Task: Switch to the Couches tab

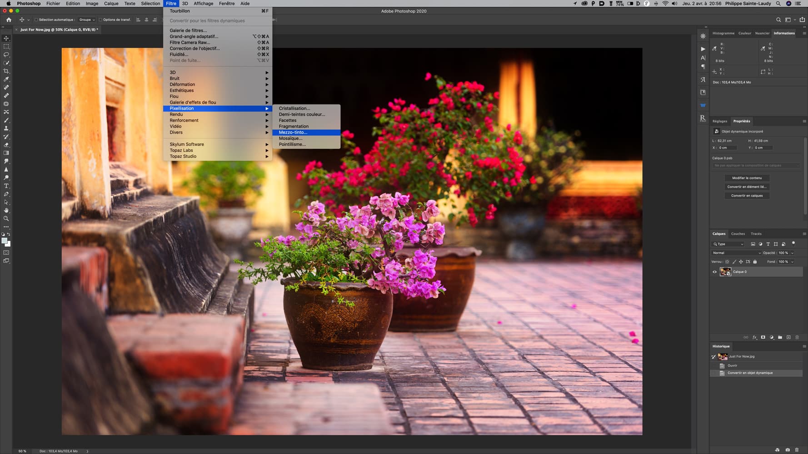Action: point(738,234)
